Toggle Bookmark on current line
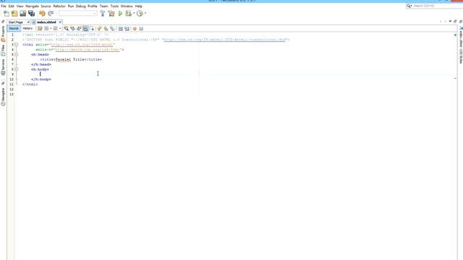This screenshot has width=463, height=260. click(x=112, y=29)
